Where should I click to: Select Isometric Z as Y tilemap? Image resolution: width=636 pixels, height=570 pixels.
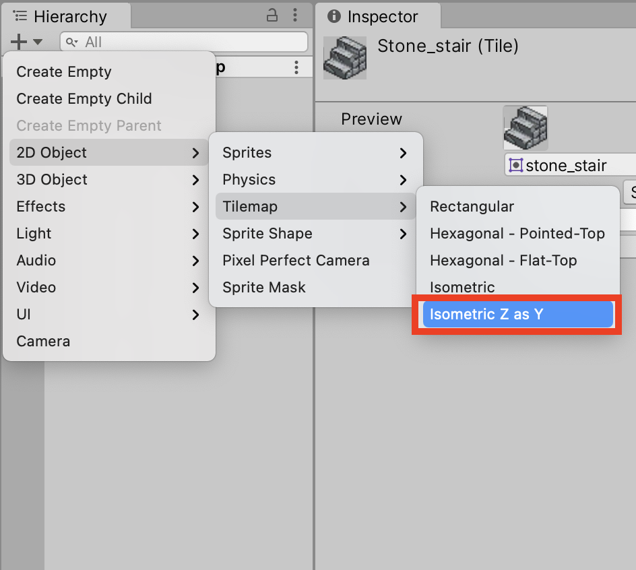(x=517, y=314)
